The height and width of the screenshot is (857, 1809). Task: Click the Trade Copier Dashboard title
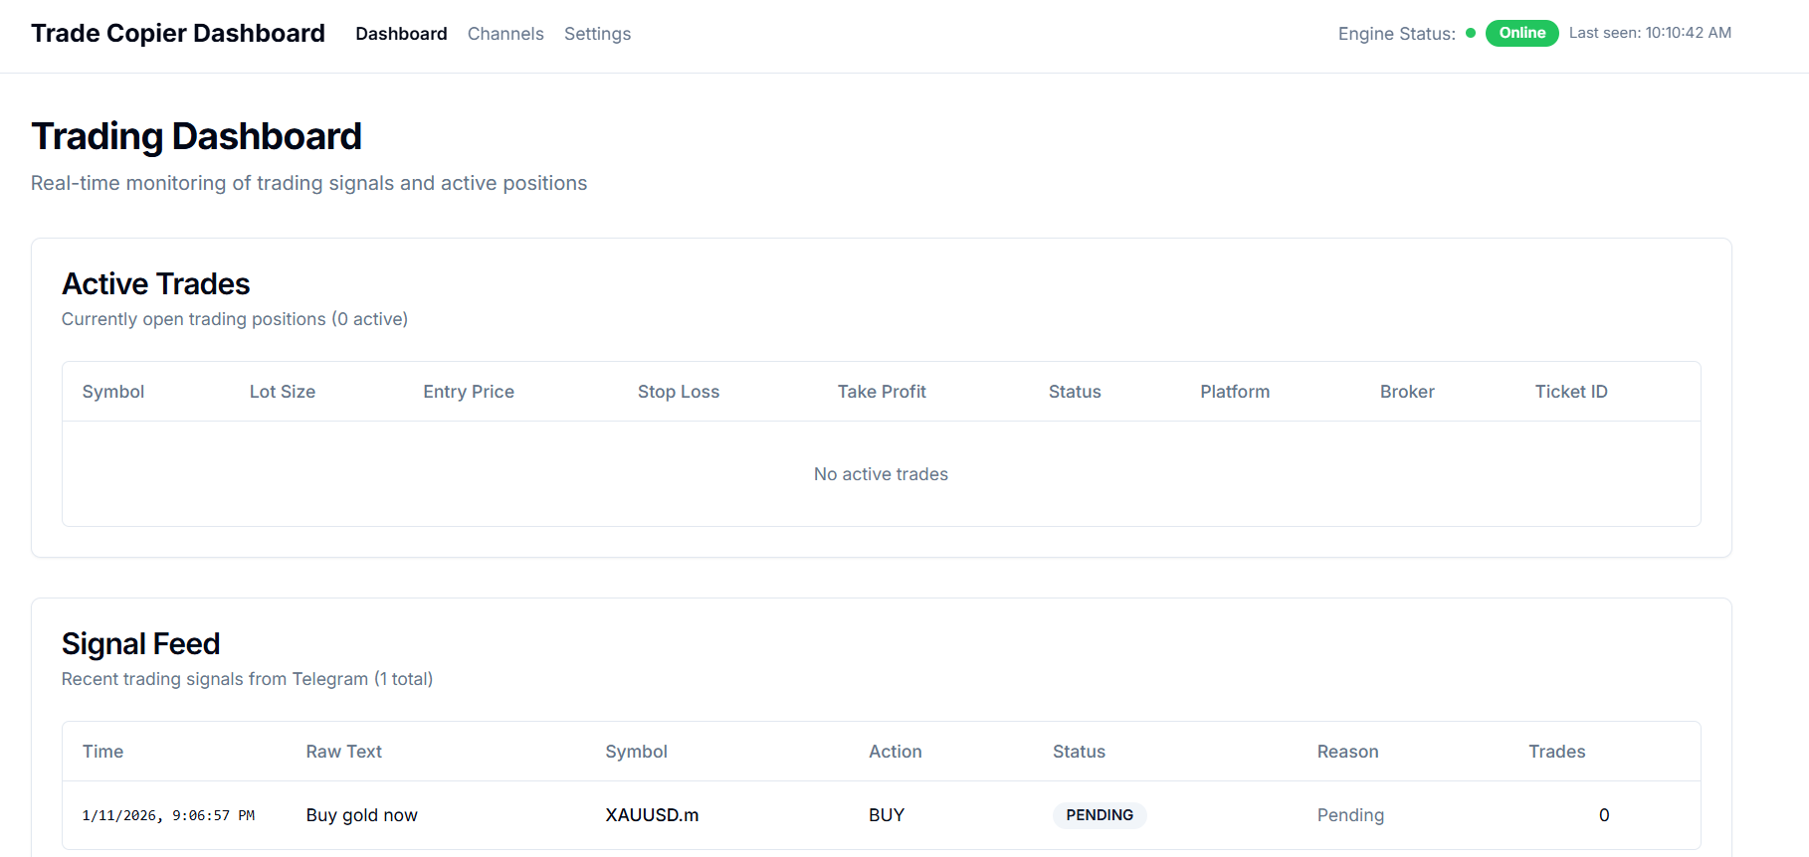[178, 33]
